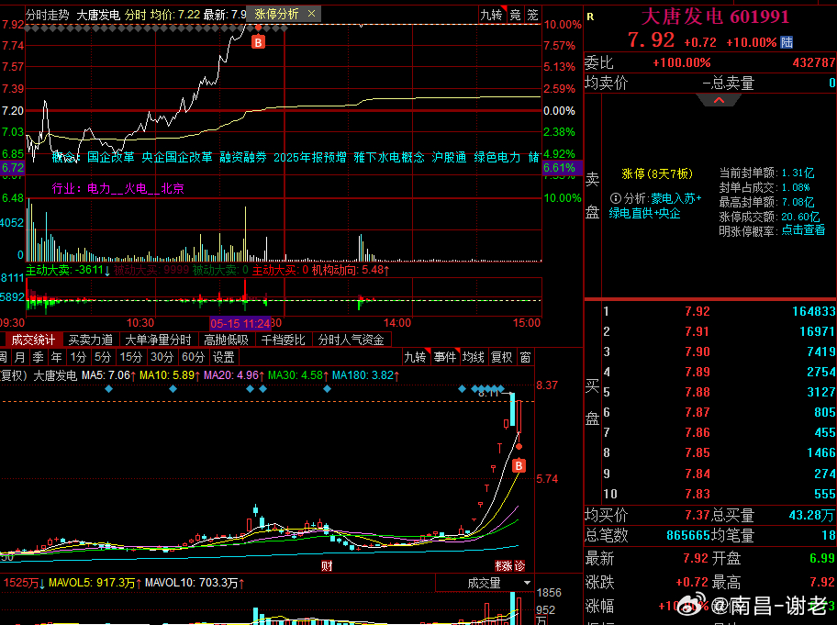Screen dimensions: 837x625
Task: Select the 分时人气资金 tab
Action: pos(351,340)
